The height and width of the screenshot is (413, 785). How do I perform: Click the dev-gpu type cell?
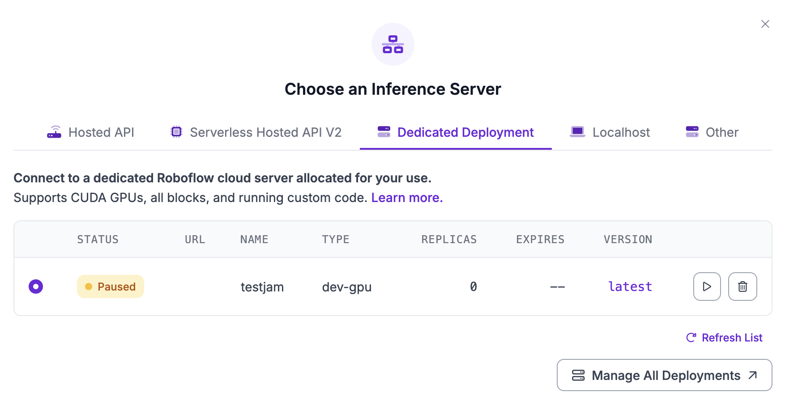[x=346, y=287]
